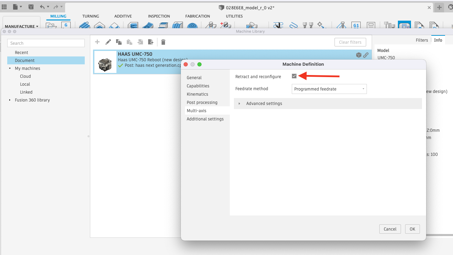
Task: Click the Clear filters button
Action: (x=350, y=42)
